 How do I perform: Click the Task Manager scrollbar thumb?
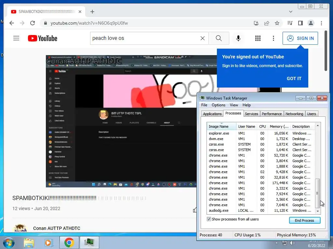click(x=318, y=193)
